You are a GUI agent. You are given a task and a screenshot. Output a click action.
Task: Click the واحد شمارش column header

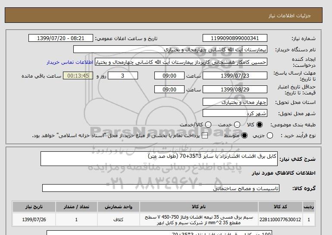(119, 207)
